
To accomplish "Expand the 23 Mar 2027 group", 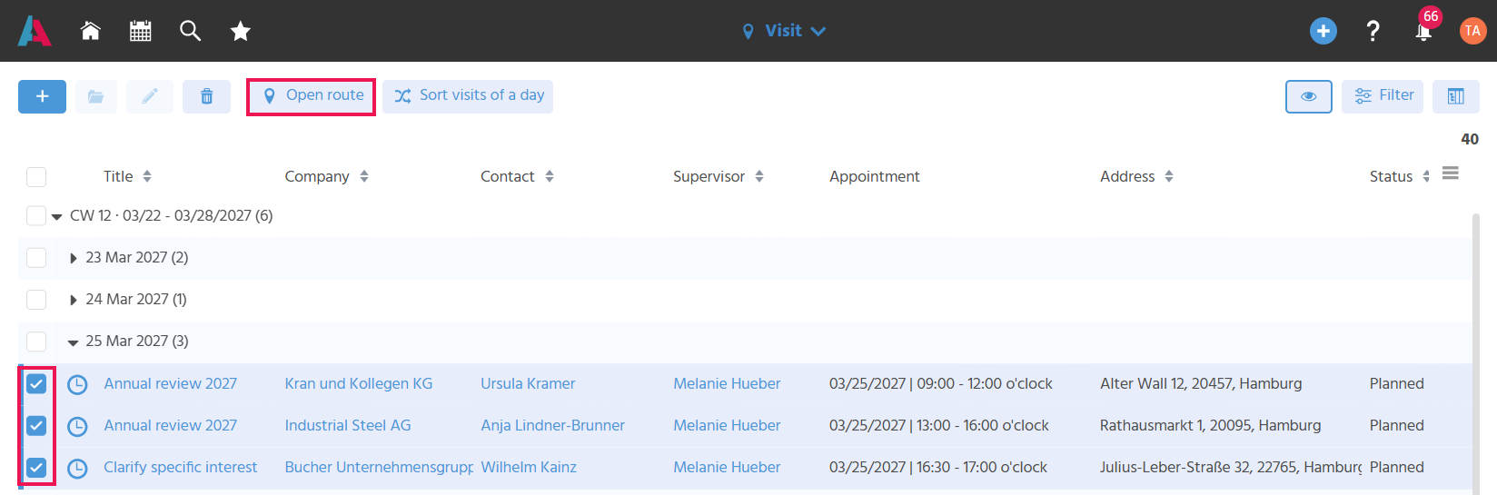I will point(74,258).
